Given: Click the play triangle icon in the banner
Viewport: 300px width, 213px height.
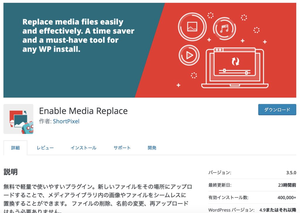Looking at the screenshot, I should coord(189,55).
